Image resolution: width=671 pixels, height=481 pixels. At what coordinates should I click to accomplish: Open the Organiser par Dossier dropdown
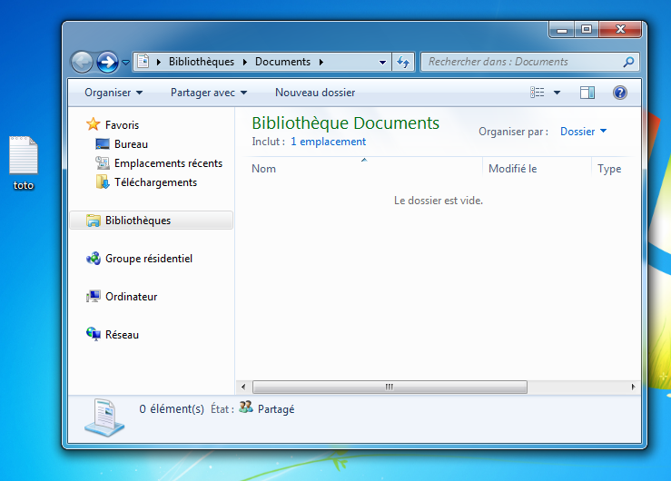tap(583, 132)
